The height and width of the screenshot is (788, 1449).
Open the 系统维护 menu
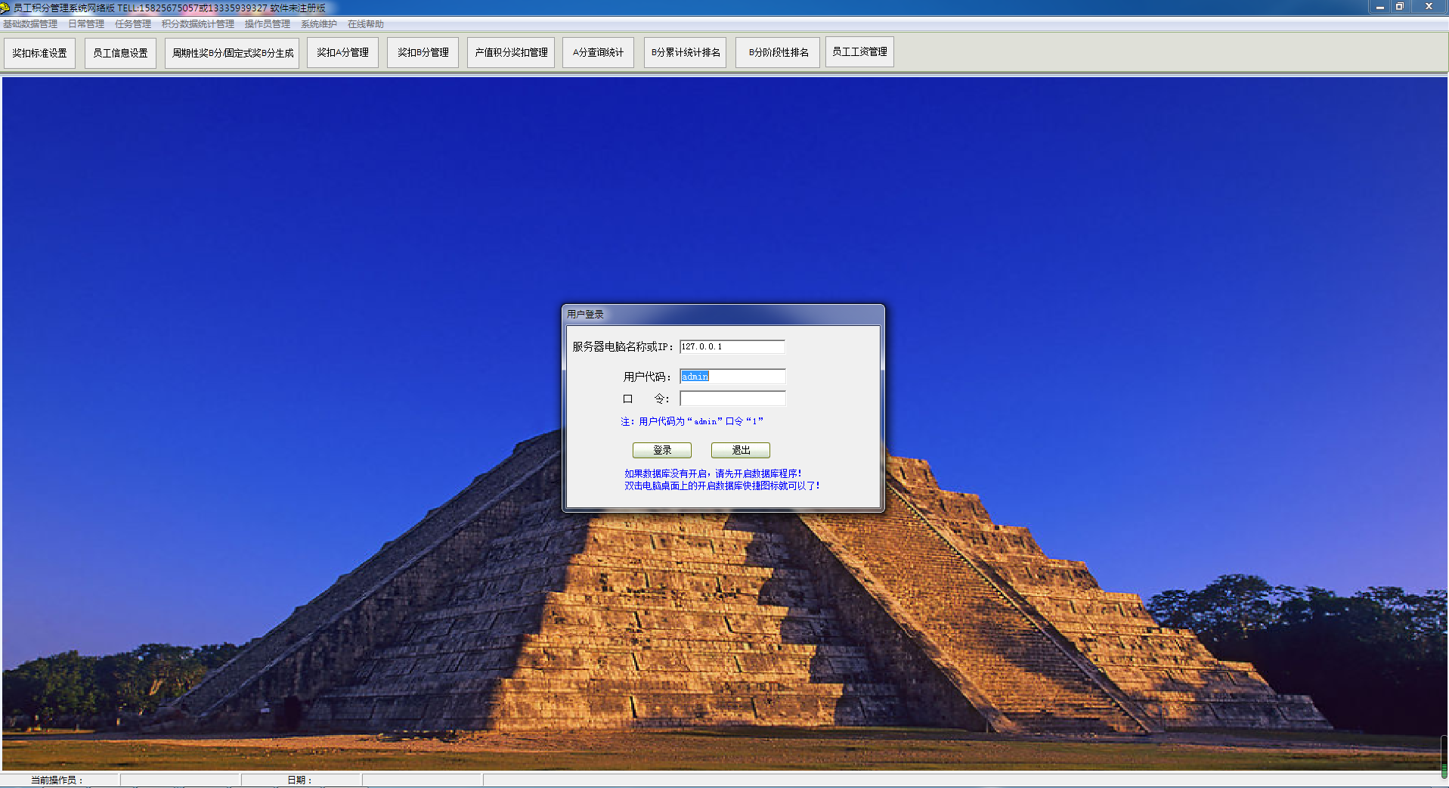point(319,24)
